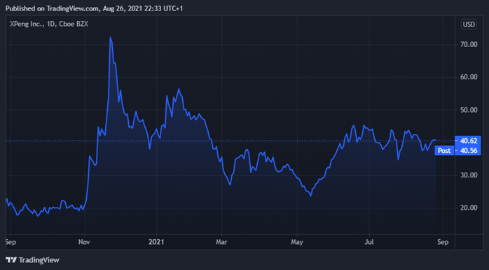Click the 30.00 price axis label
489x270 pixels.
pyautogui.click(x=469, y=175)
